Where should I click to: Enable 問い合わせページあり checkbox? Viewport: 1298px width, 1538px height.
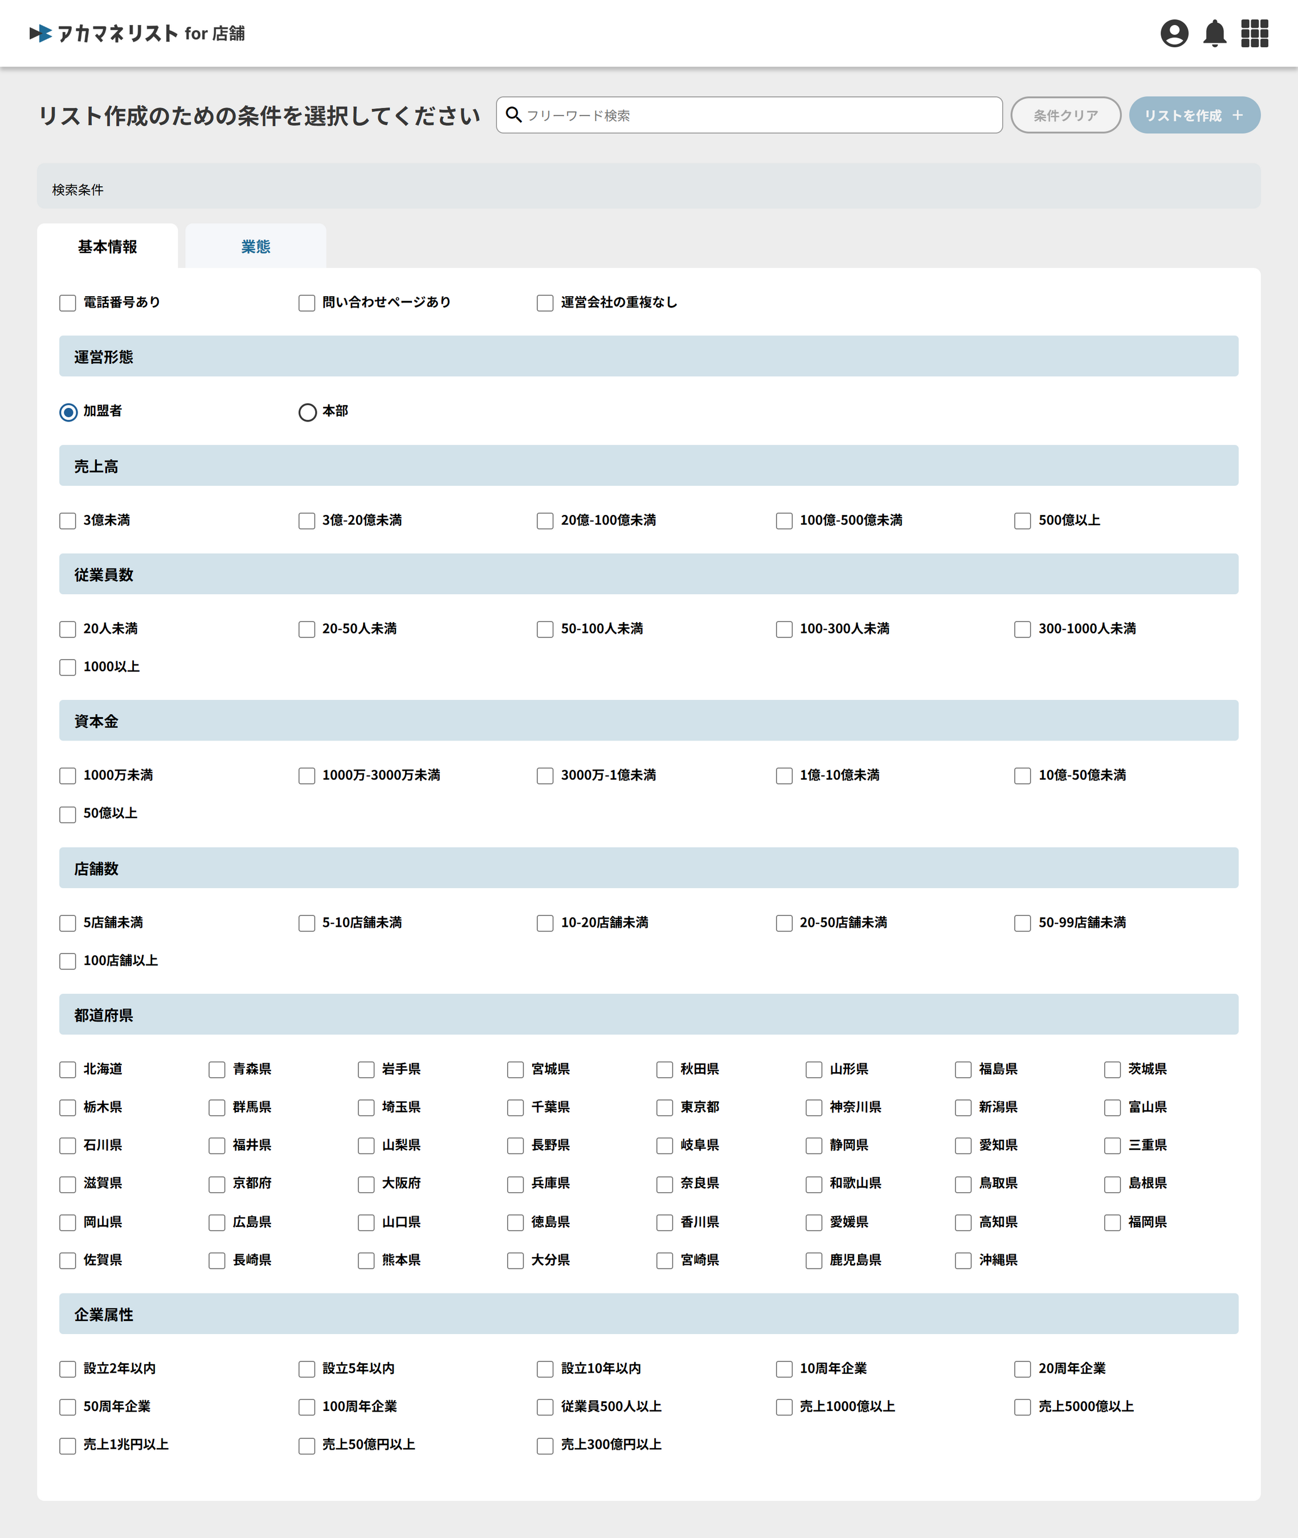click(307, 303)
